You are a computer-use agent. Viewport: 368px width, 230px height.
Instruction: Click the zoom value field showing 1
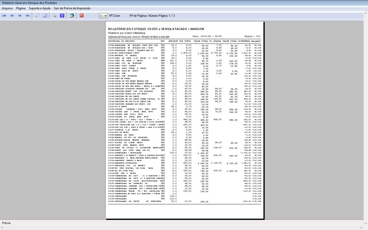(x=101, y=16)
